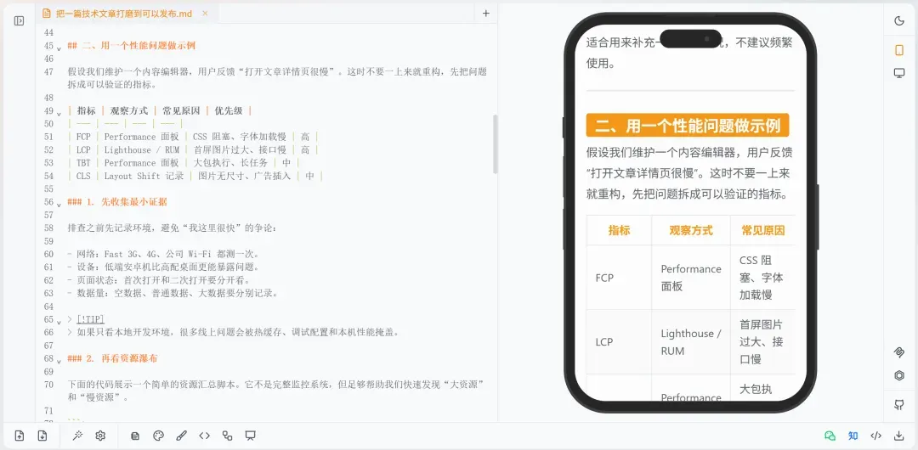
Task: Switch to desktop monitor preview mode
Action: point(900,73)
